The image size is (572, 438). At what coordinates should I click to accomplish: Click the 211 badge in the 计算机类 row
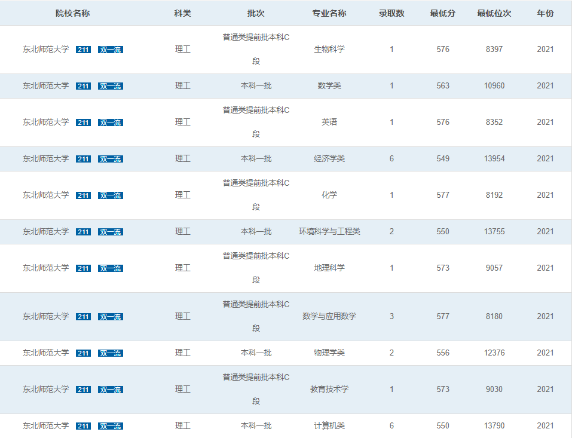point(83,426)
